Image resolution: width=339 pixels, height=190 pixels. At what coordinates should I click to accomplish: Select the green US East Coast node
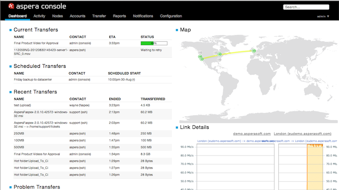point(220,54)
